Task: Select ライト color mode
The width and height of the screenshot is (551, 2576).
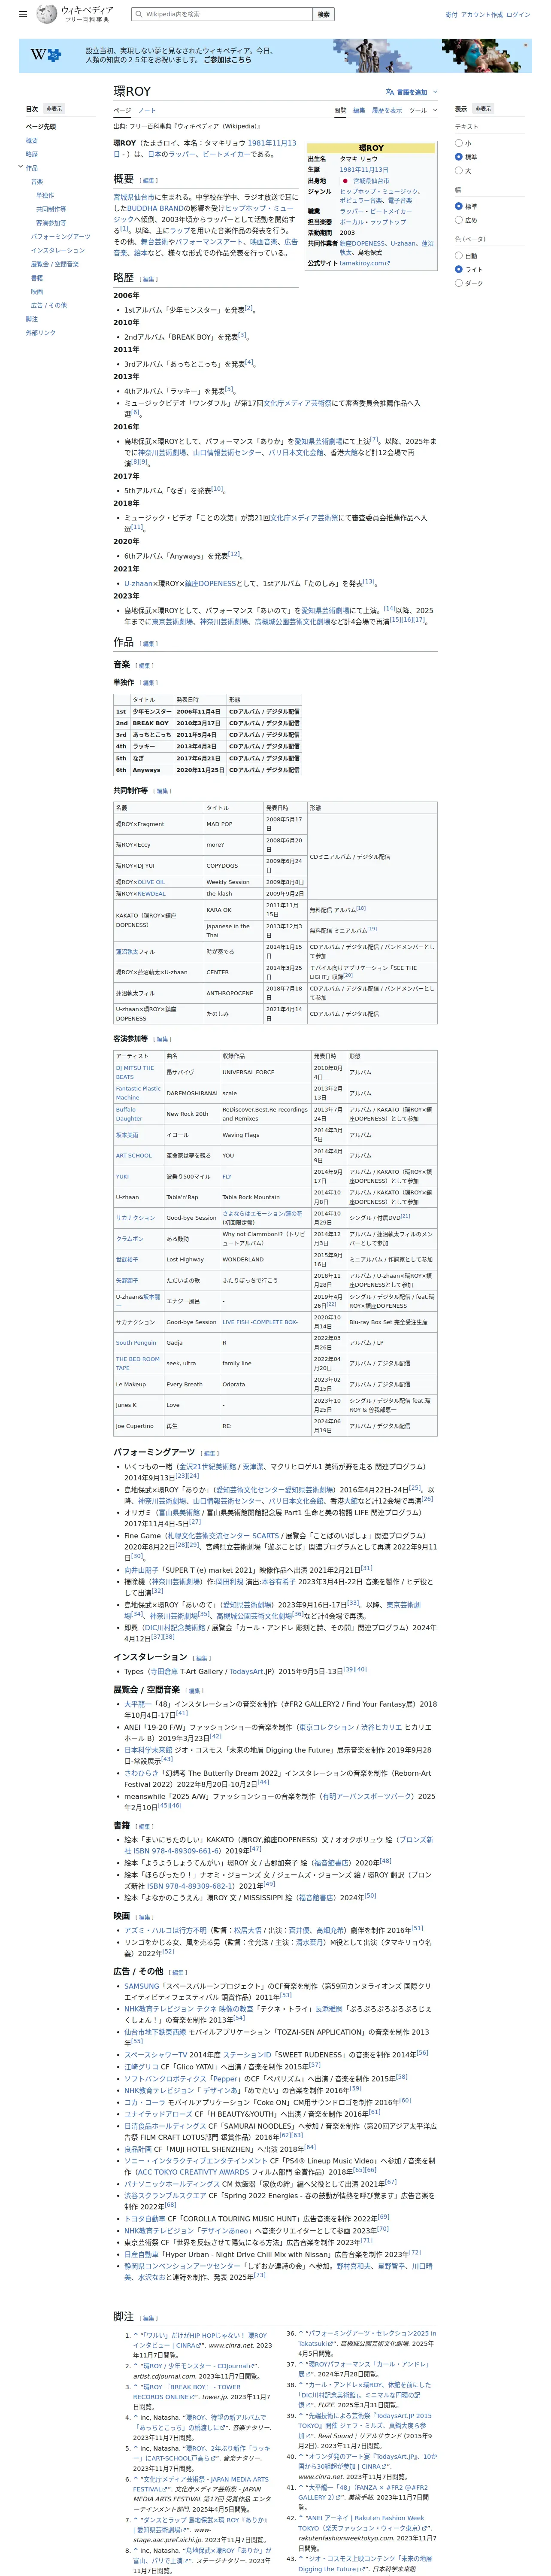Action: click(459, 269)
